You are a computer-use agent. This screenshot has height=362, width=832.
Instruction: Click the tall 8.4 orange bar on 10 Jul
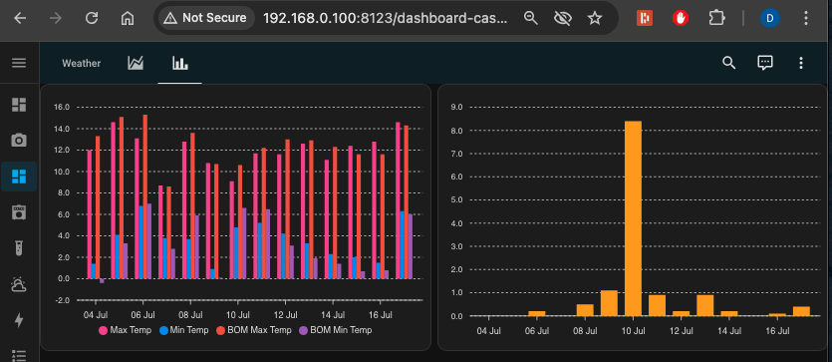633,218
